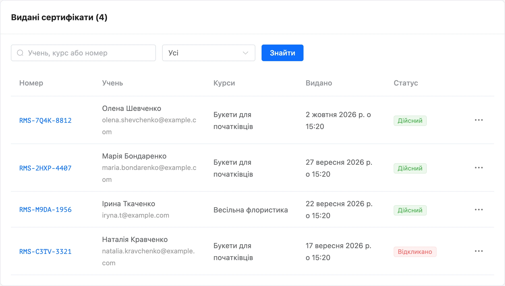Click email maria.bondarenko@example.com
The width and height of the screenshot is (505, 286).
tap(149, 174)
